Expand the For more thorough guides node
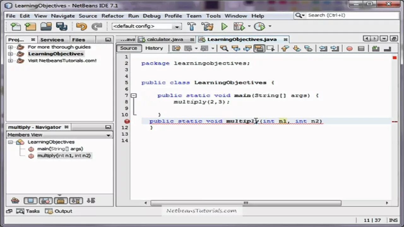Viewport: 404px width, 227px height. click(x=10, y=47)
